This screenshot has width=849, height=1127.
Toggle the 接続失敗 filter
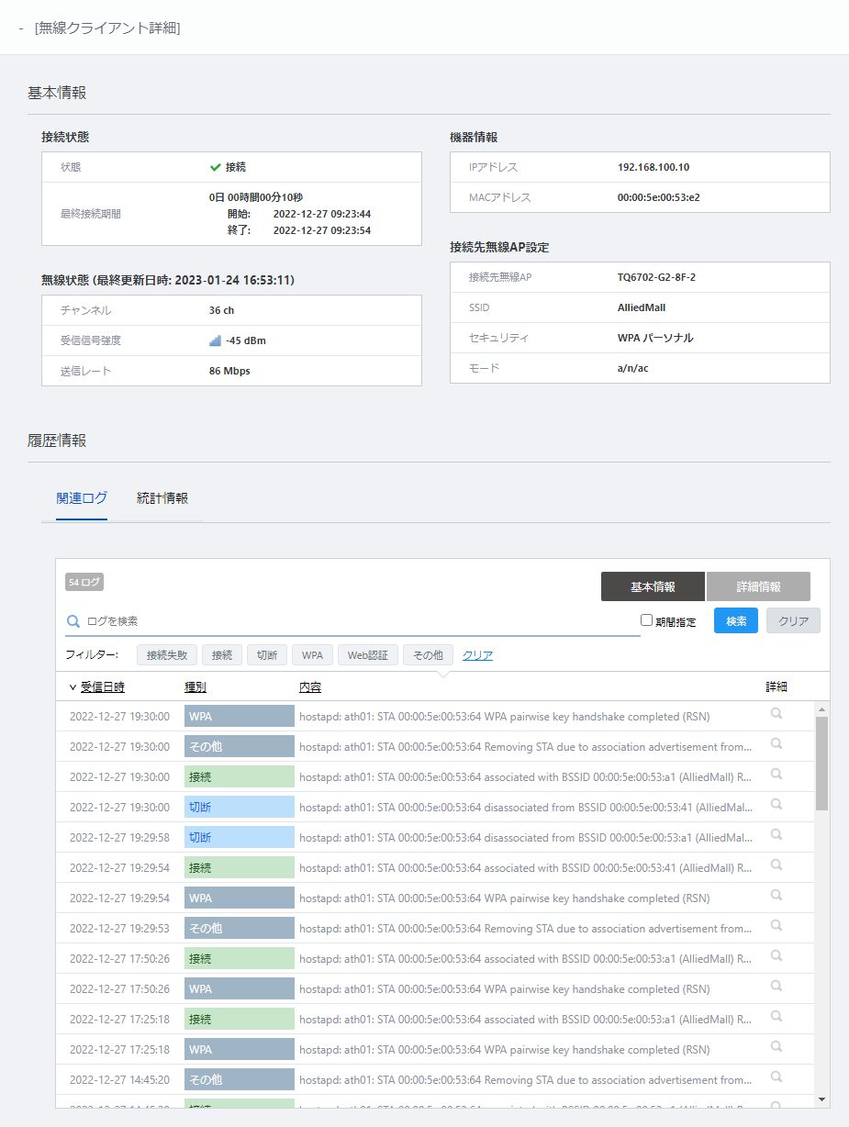coord(167,655)
